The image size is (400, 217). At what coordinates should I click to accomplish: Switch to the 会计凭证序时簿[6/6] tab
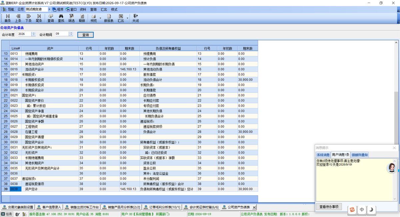point(202,207)
